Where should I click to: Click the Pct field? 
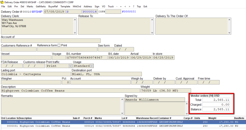[x=66, y=82]
